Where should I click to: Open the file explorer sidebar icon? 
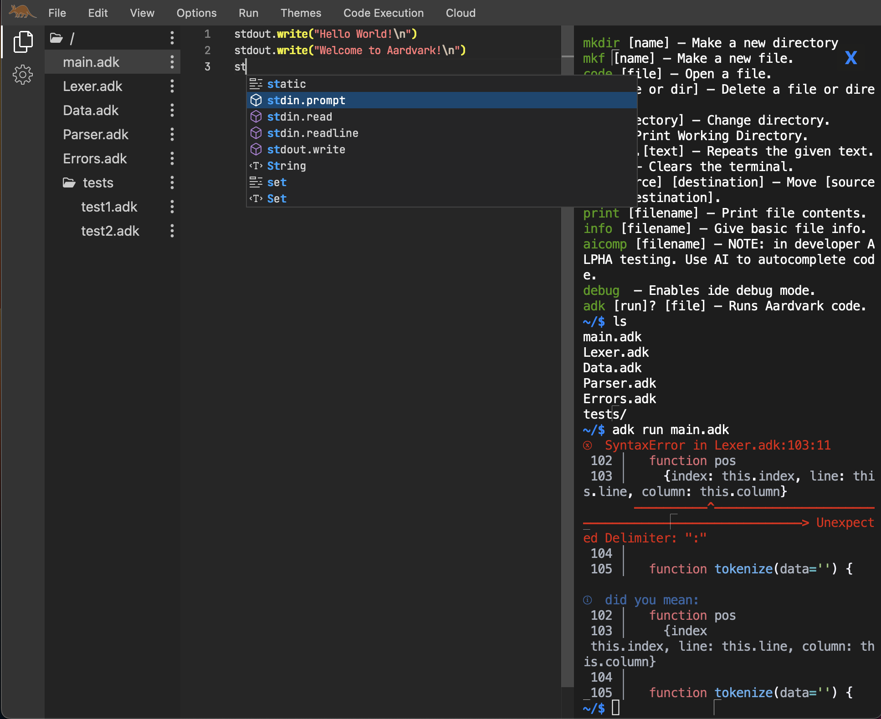coord(23,42)
